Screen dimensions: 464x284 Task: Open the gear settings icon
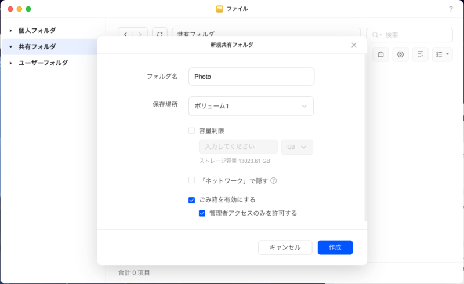pyautogui.click(x=400, y=54)
